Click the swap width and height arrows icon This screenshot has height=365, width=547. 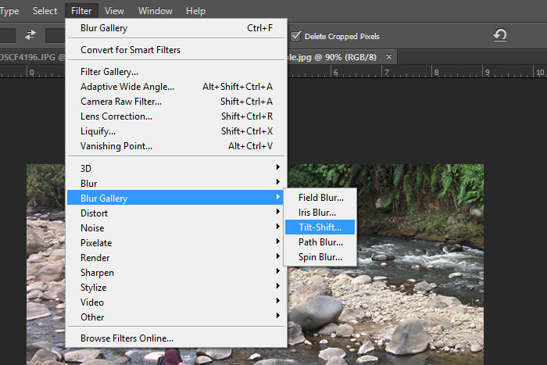31,35
